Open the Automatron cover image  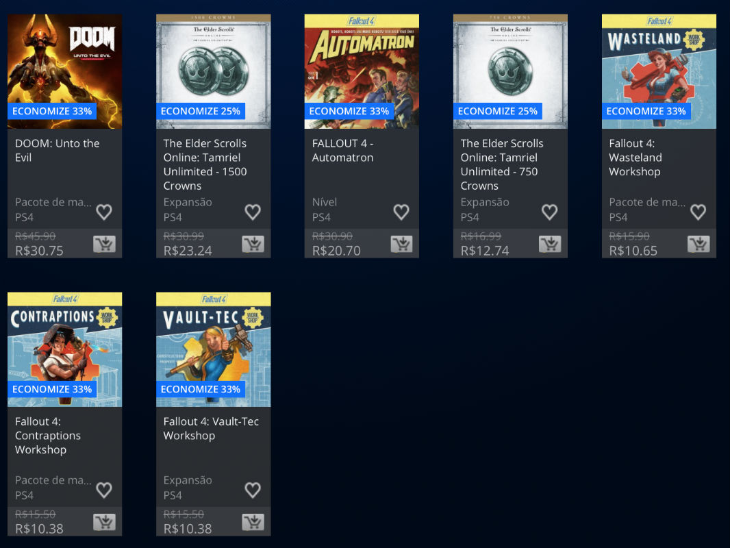click(x=362, y=71)
